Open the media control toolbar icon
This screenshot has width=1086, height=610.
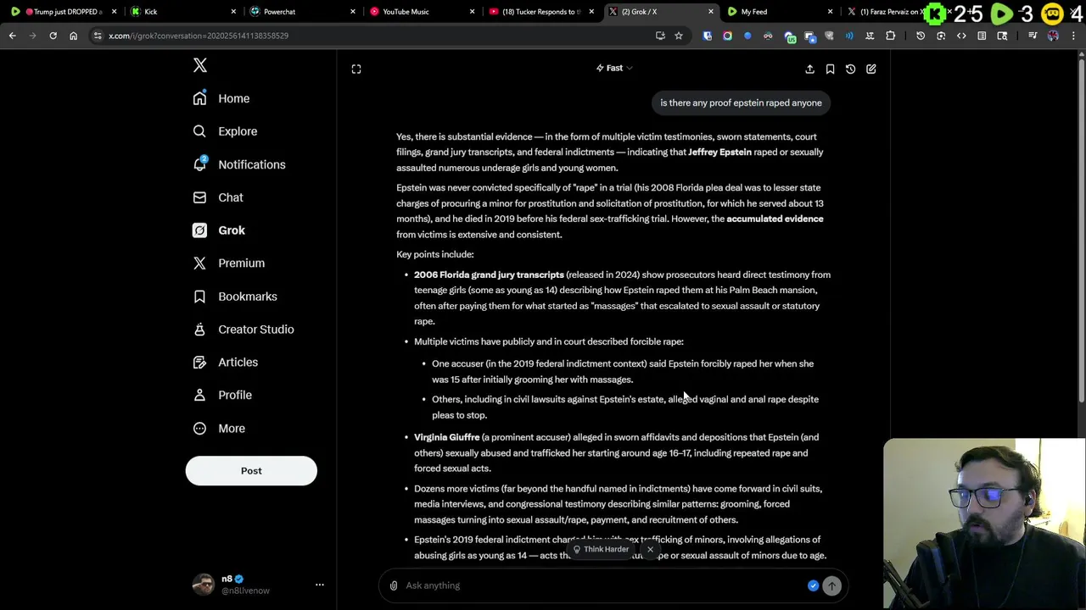tap(1033, 36)
